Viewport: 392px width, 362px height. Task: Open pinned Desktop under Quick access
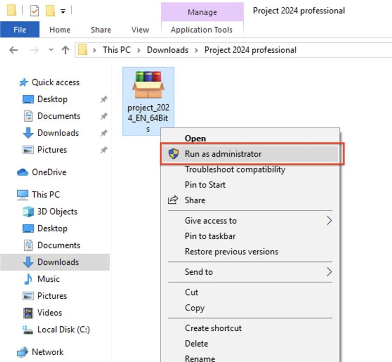52,99
